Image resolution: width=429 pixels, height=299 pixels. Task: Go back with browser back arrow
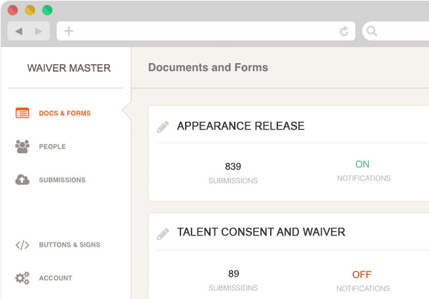18,31
